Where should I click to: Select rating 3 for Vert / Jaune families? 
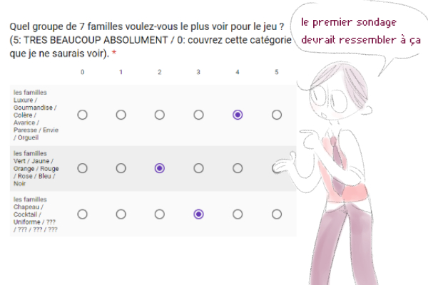pyautogui.click(x=199, y=168)
